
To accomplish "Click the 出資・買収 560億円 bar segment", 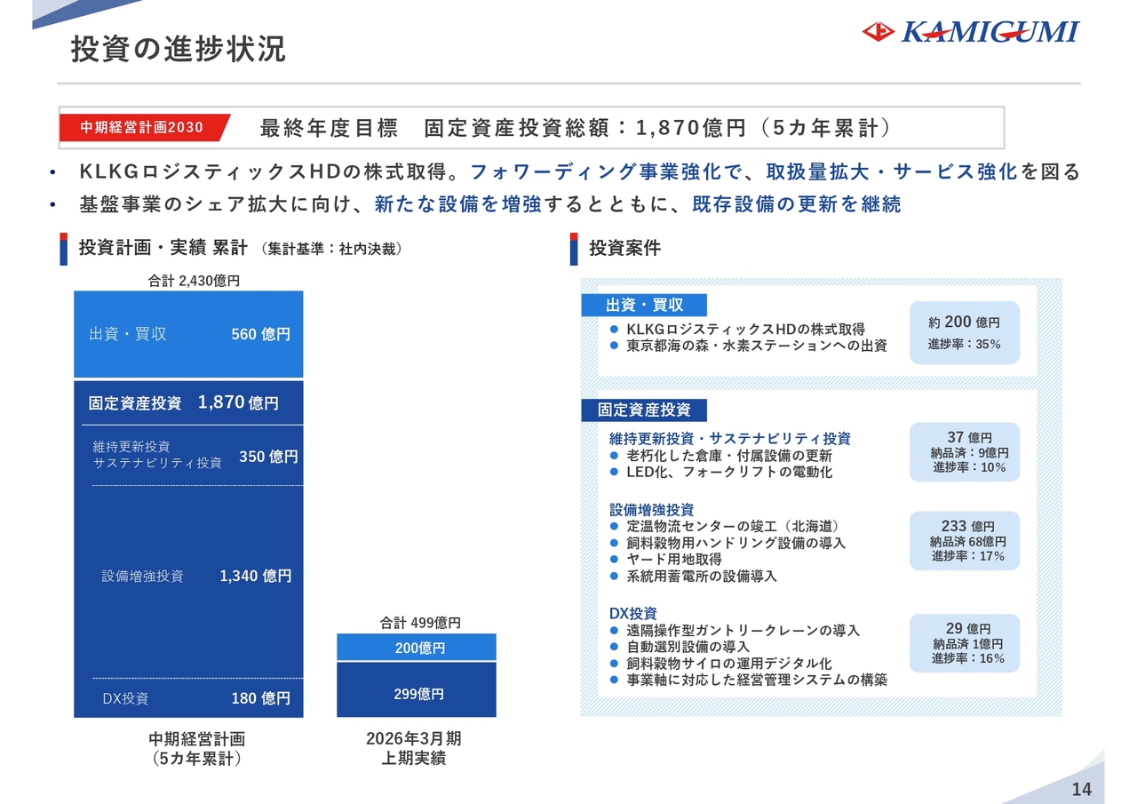I will tap(188, 334).
